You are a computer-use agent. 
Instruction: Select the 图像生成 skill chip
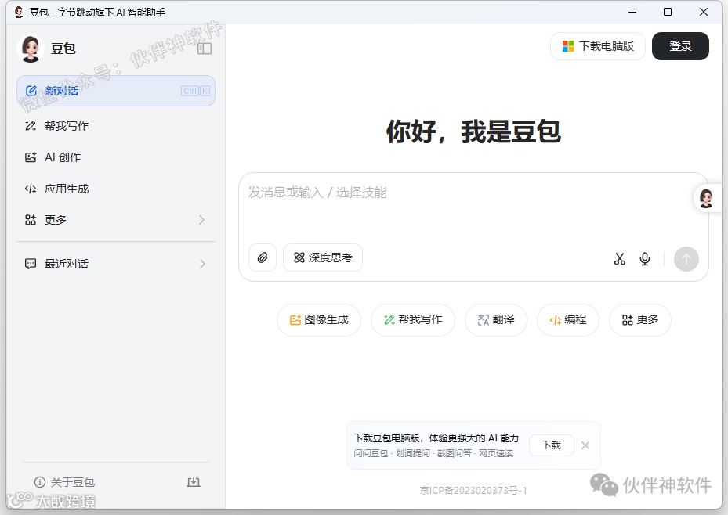coord(319,320)
